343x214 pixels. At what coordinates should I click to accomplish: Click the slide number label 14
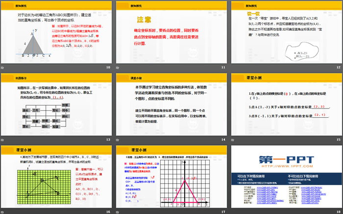(x=223, y=140)
